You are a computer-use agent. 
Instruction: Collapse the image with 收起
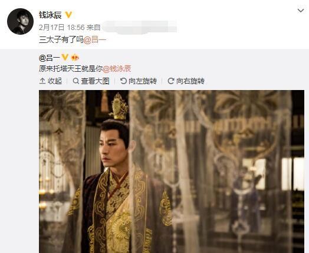[x=51, y=81]
